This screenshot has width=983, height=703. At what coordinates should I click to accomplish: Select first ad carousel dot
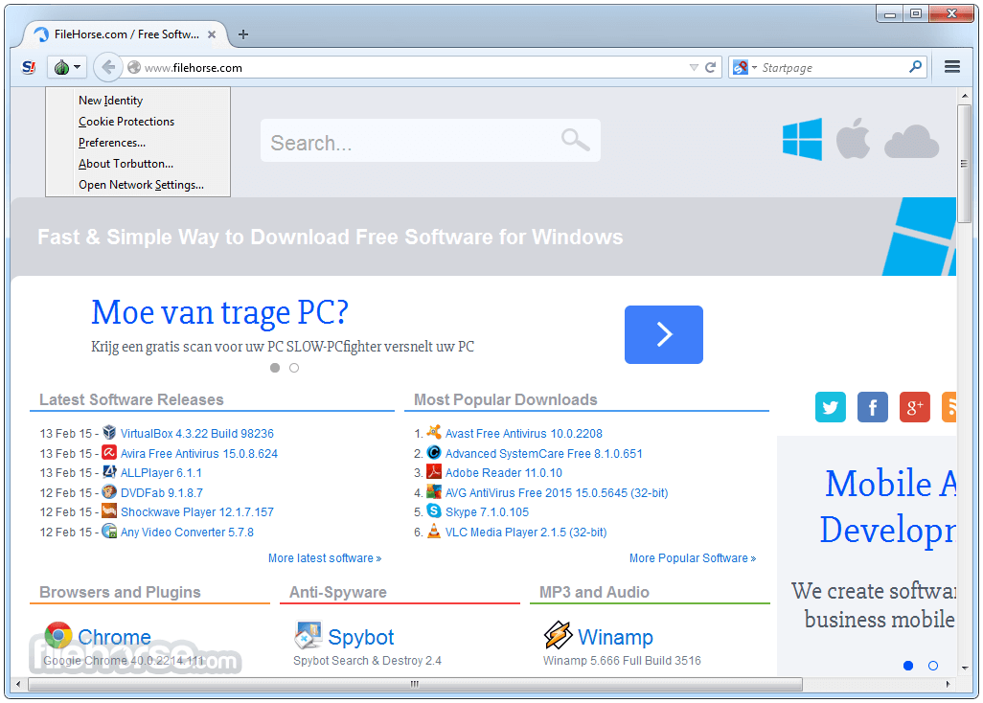click(275, 368)
